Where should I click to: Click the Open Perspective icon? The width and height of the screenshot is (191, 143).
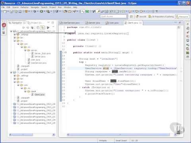(x=131, y=17)
